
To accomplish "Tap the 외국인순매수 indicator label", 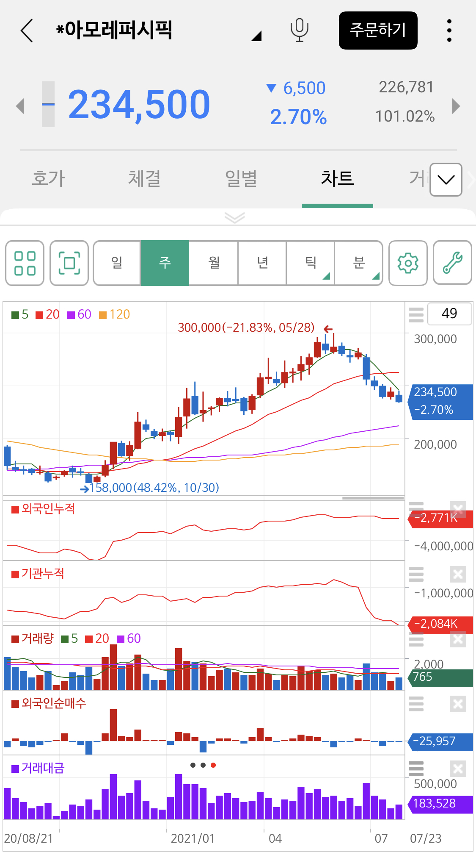I will (x=49, y=703).
